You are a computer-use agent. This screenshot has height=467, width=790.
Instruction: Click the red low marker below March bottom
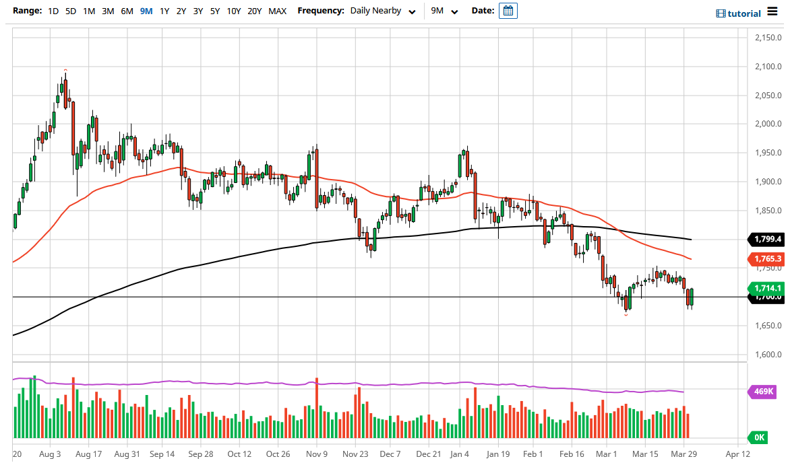[x=626, y=315]
